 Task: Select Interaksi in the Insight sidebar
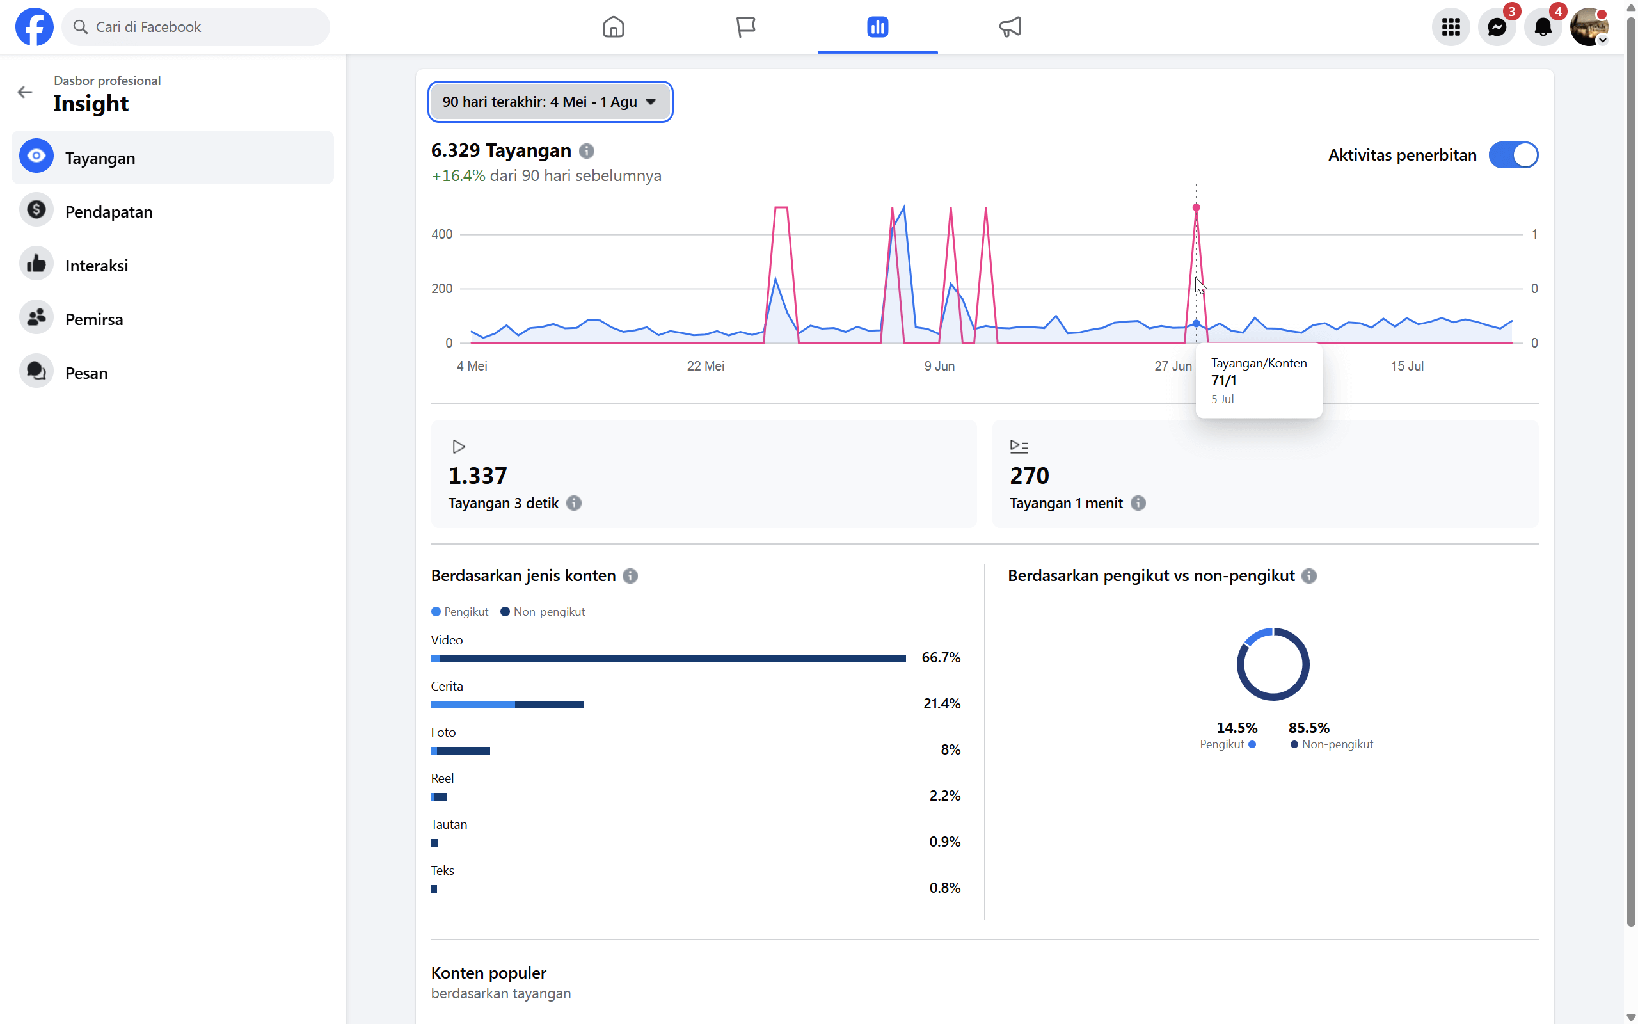96,266
